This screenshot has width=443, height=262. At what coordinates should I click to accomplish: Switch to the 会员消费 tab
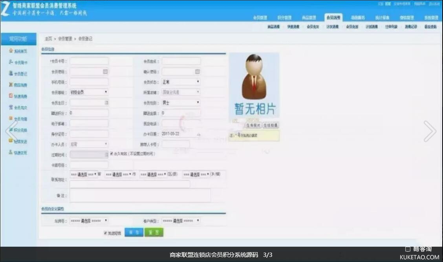[333, 18]
